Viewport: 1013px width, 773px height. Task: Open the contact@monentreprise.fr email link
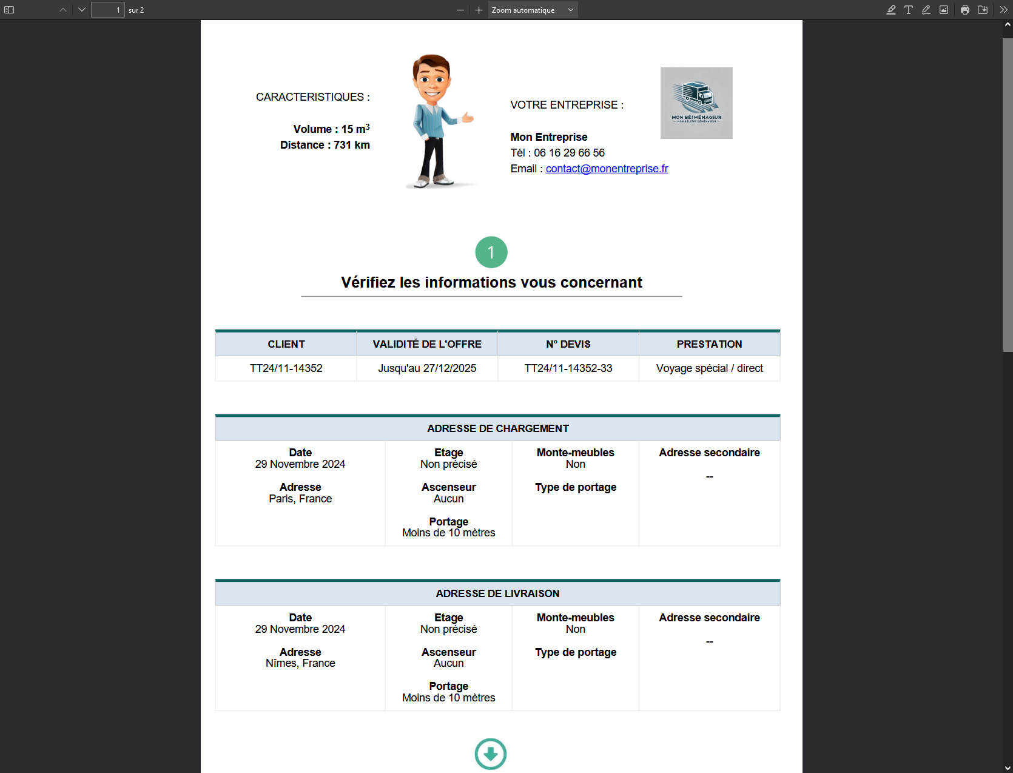pyautogui.click(x=607, y=169)
